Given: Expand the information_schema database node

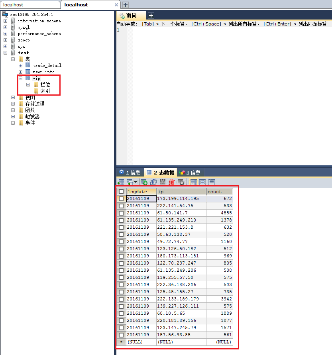Looking at the screenshot, I should click(x=6, y=21).
